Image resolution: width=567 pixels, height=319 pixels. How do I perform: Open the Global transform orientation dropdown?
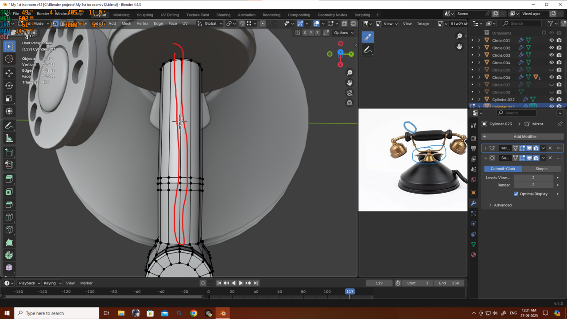(210, 23)
